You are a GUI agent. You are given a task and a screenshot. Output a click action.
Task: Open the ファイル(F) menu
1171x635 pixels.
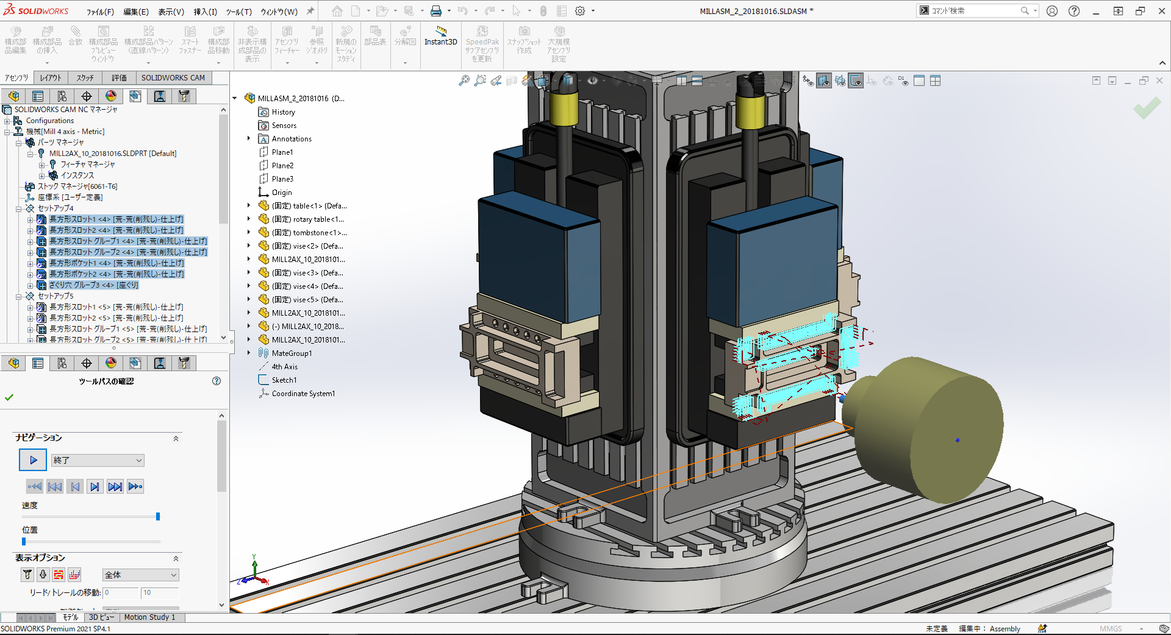point(100,12)
